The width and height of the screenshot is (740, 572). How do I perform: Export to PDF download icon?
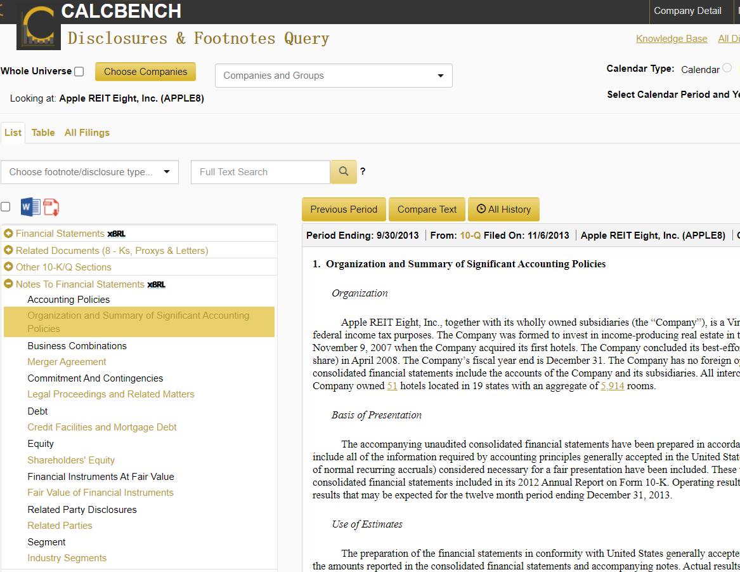click(x=51, y=207)
